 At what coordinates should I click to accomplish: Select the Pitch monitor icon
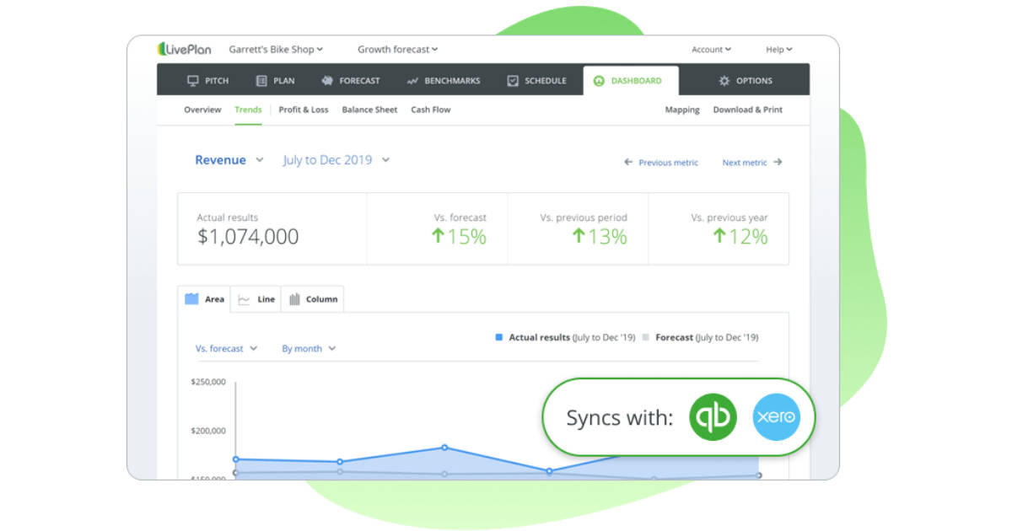[192, 80]
